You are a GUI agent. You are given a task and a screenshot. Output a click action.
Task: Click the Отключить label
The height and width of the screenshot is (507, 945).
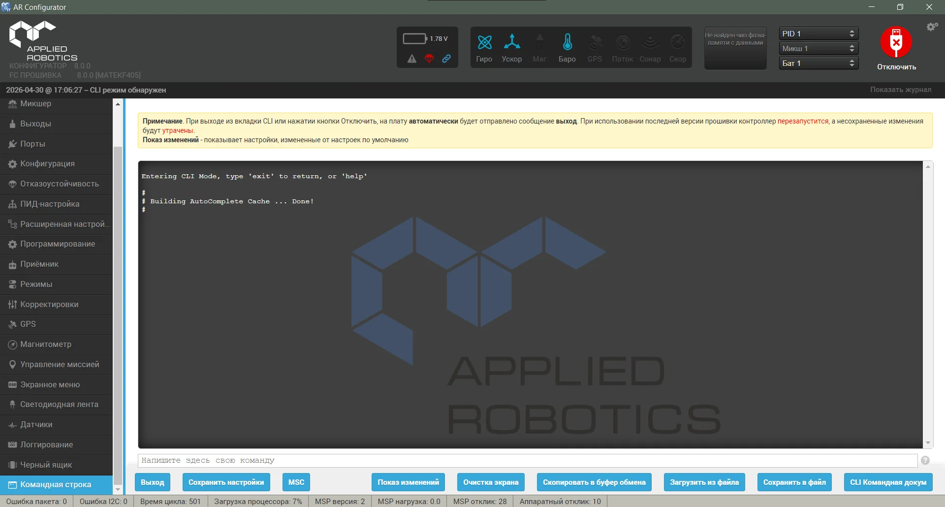coord(896,67)
